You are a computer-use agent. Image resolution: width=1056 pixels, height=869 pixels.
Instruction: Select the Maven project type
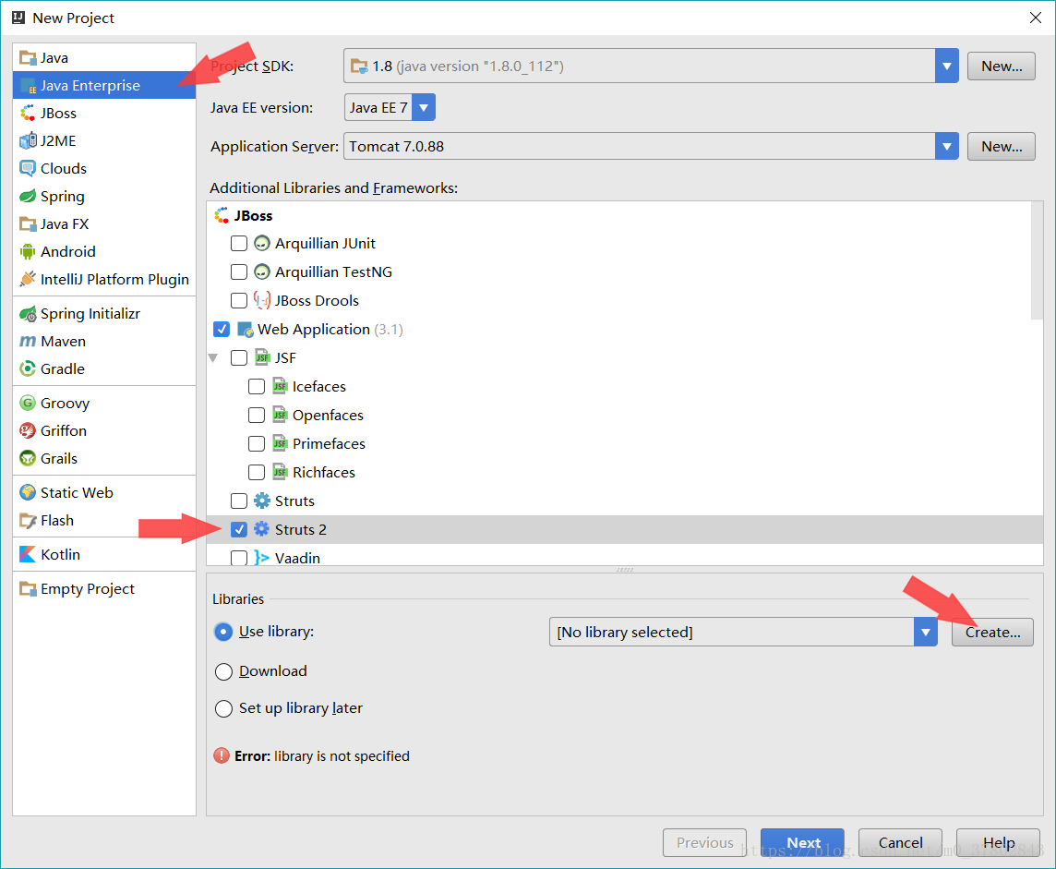[104, 342]
